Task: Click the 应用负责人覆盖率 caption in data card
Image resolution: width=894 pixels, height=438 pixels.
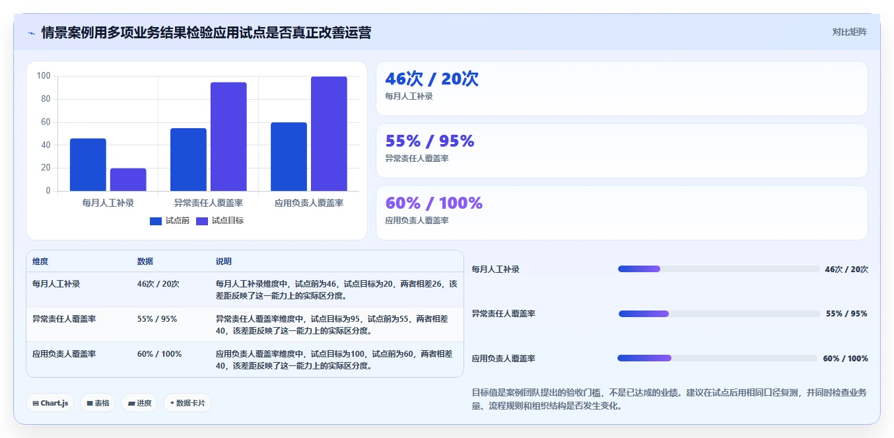Action: click(x=417, y=221)
